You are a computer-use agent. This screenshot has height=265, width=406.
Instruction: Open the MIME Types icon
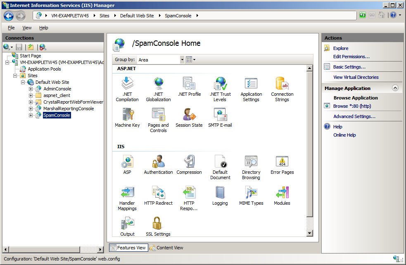tap(251, 193)
